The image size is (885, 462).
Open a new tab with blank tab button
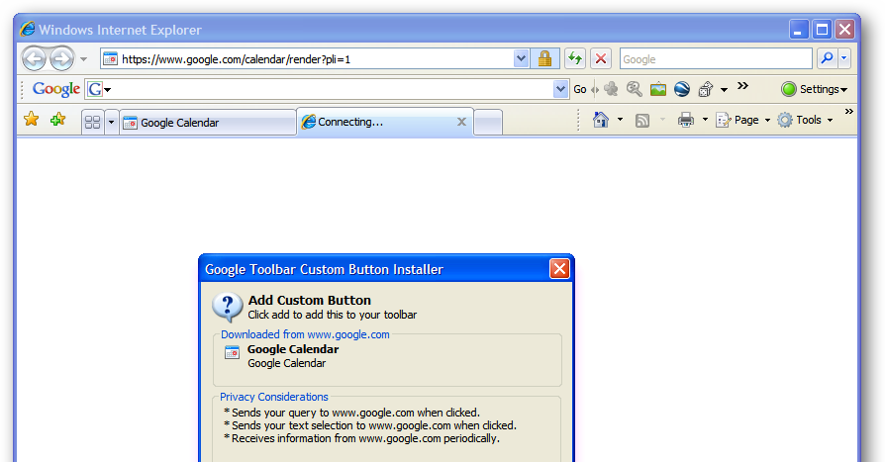coord(488,123)
